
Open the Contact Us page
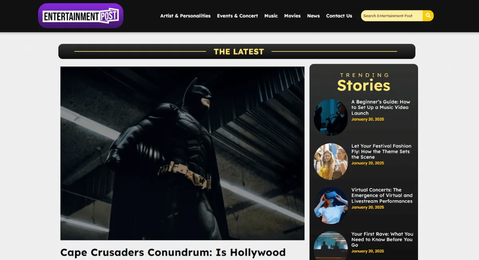click(339, 16)
